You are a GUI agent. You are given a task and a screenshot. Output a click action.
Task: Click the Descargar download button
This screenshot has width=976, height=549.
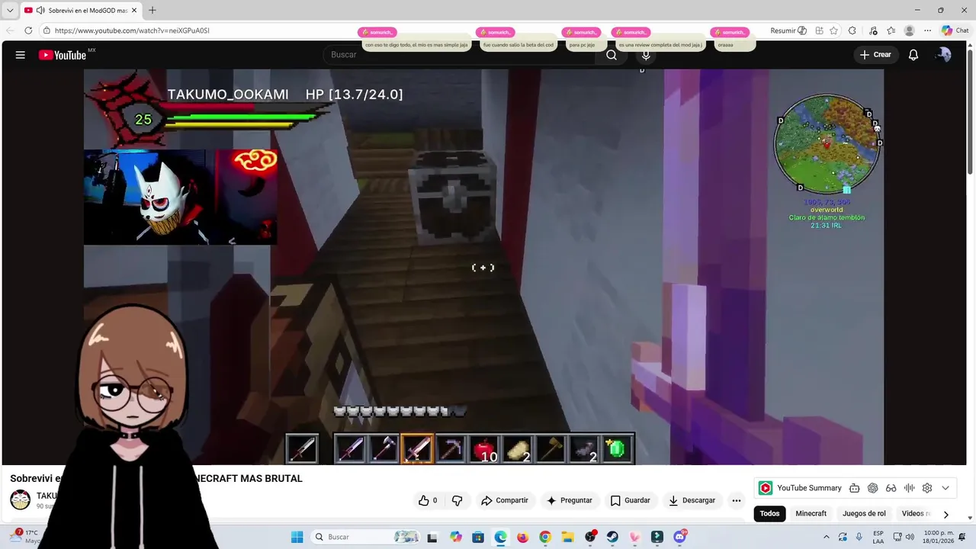(692, 500)
